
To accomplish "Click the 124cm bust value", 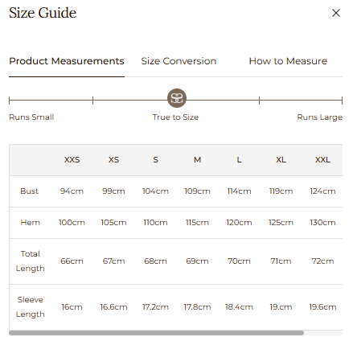I will point(322,191).
